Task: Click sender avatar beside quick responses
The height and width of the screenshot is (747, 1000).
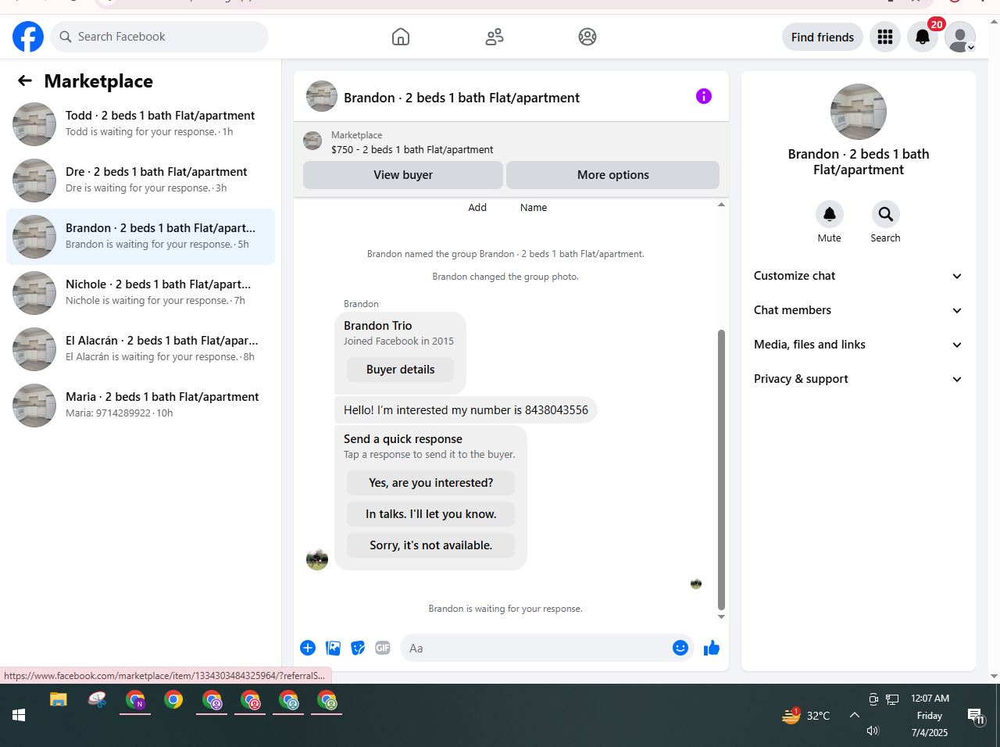Action: point(317,559)
